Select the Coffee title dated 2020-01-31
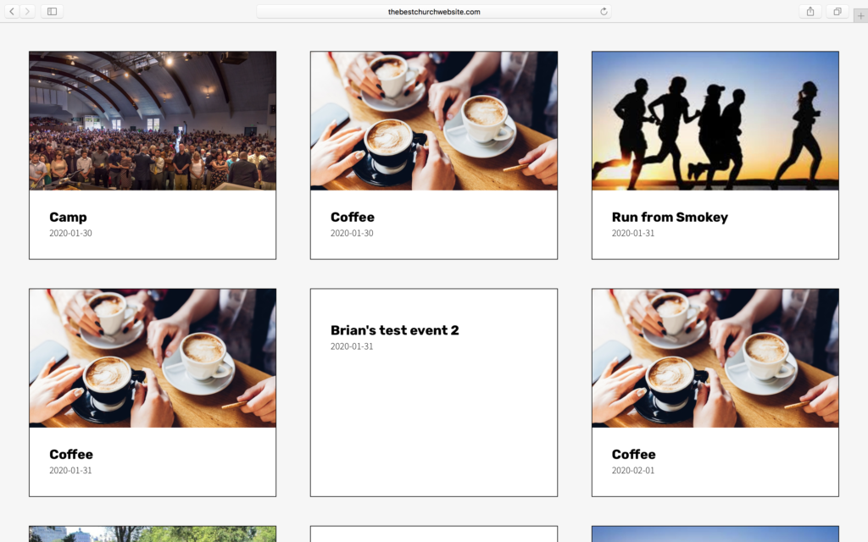The width and height of the screenshot is (868, 542). pyautogui.click(x=71, y=454)
